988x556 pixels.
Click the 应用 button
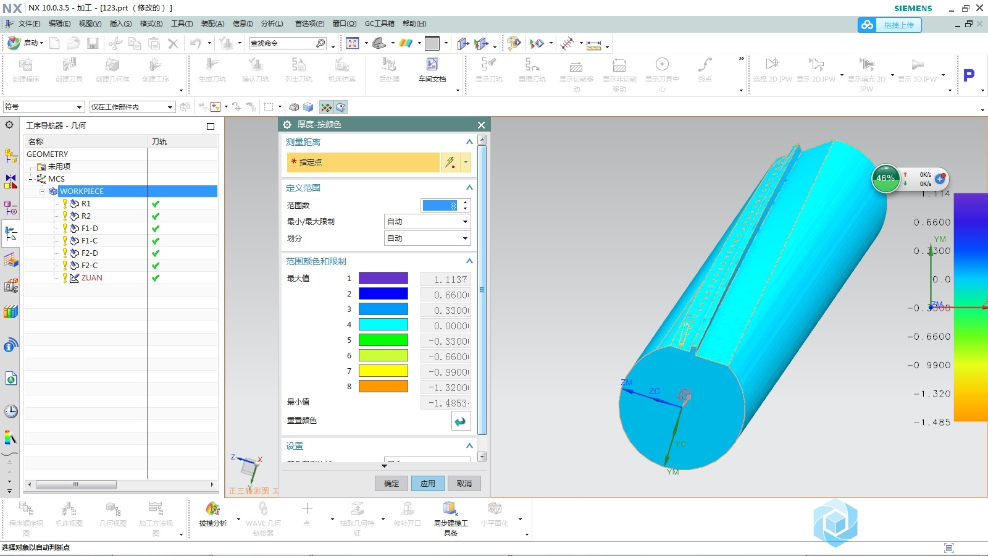coord(428,484)
